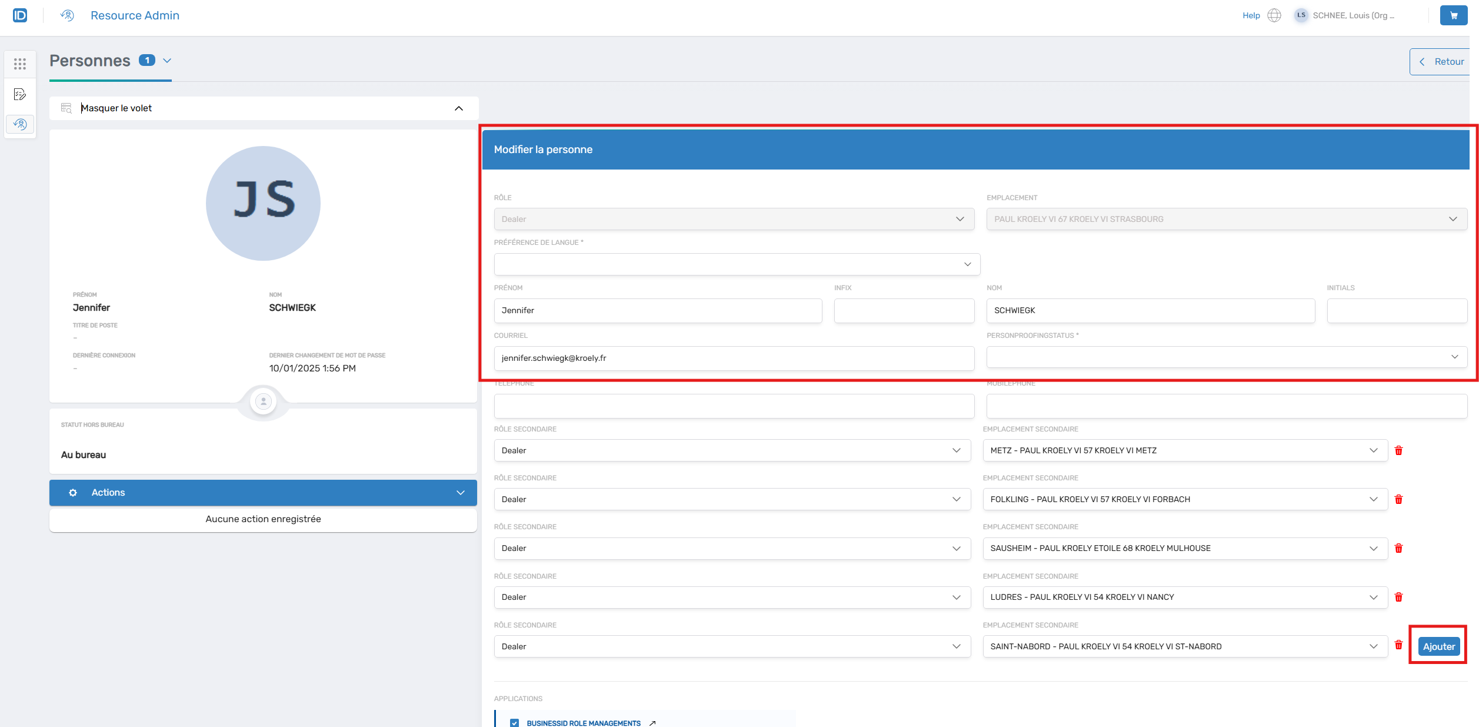Open SAINT-NABORD secondary location dropdown
This screenshot has height=727, width=1479.
click(x=1184, y=646)
